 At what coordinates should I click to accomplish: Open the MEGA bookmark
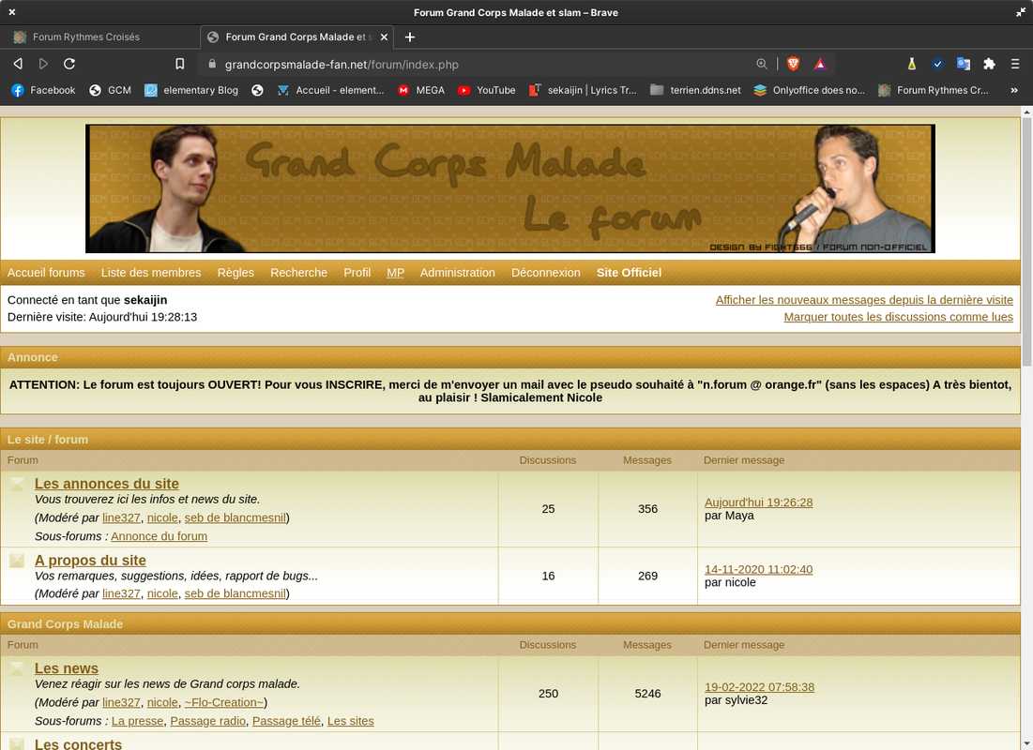421,90
